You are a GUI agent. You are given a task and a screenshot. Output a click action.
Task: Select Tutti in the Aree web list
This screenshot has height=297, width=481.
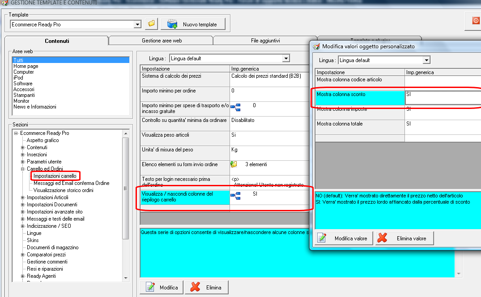click(x=71, y=60)
